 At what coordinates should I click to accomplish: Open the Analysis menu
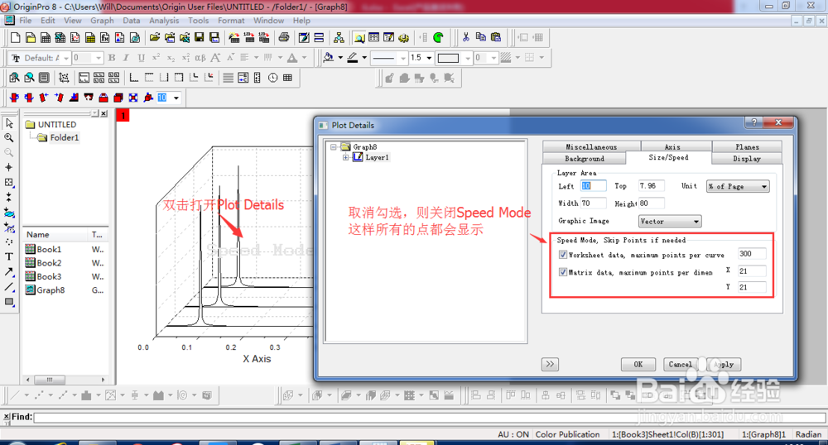click(x=164, y=21)
